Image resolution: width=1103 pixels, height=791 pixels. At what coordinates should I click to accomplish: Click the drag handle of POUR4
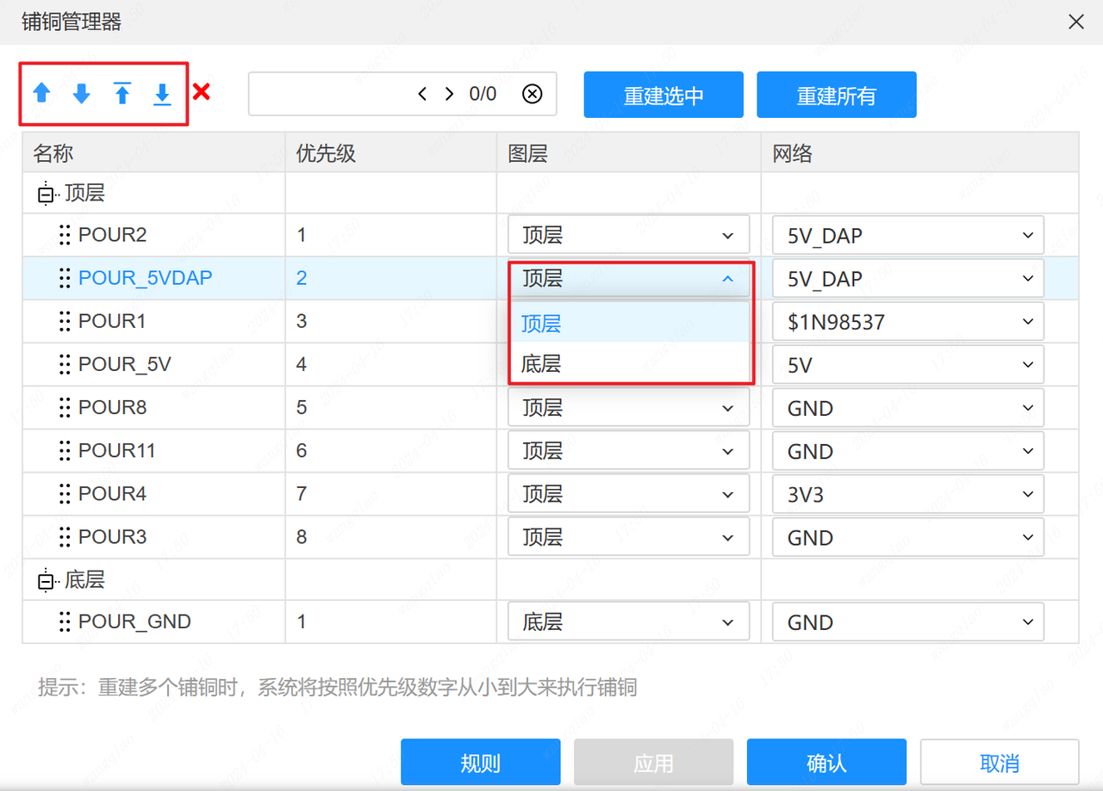[65, 493]
